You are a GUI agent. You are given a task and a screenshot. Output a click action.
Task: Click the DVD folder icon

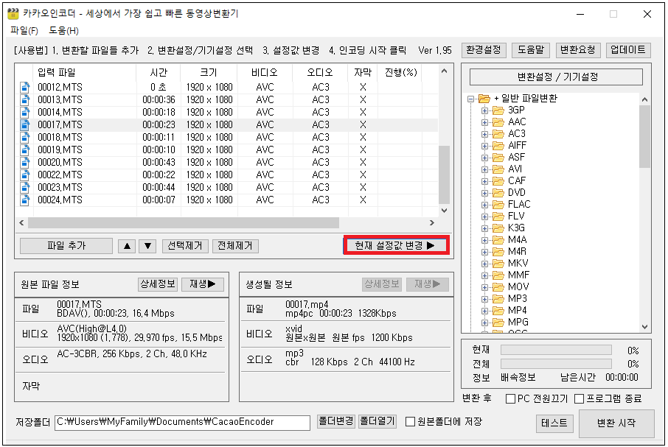coord(498,193)
